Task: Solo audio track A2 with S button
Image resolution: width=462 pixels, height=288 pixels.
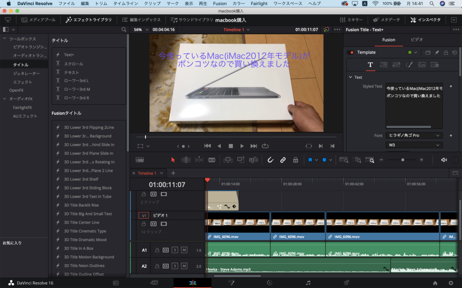Action: 175,266
